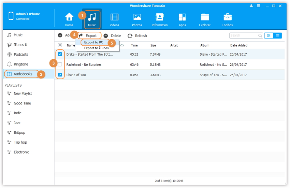The height and width of the screenshot is (188, 290).
Task: Select Audiobooks in the sidebar
Action: (23, 74)
